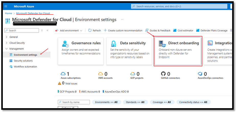Click the Home breadcrumb link

[8, 13]
